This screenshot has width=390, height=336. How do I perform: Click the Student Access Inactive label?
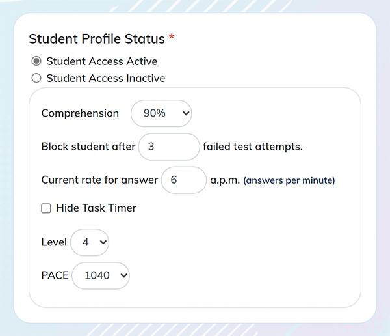(106, 78)
